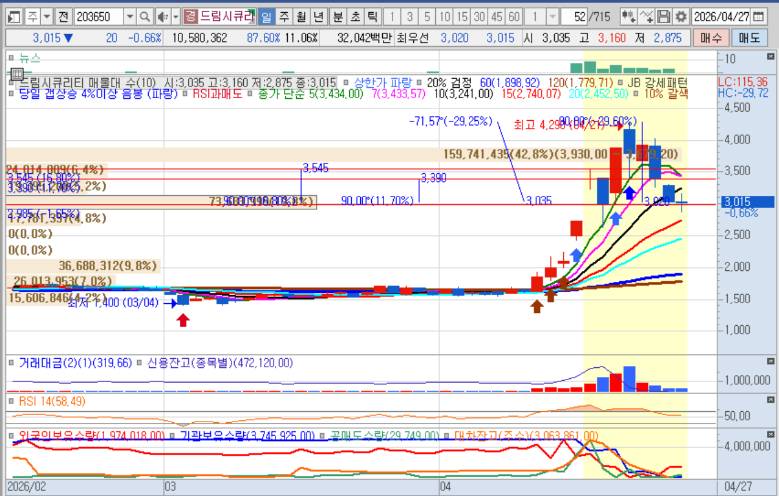Open the calendar date picker icon

click(758, 16)
